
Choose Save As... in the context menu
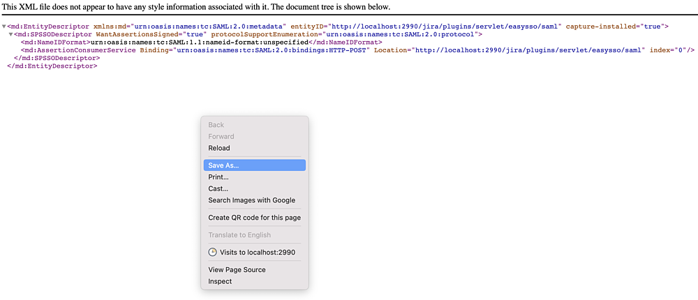[x=255, y=165]
